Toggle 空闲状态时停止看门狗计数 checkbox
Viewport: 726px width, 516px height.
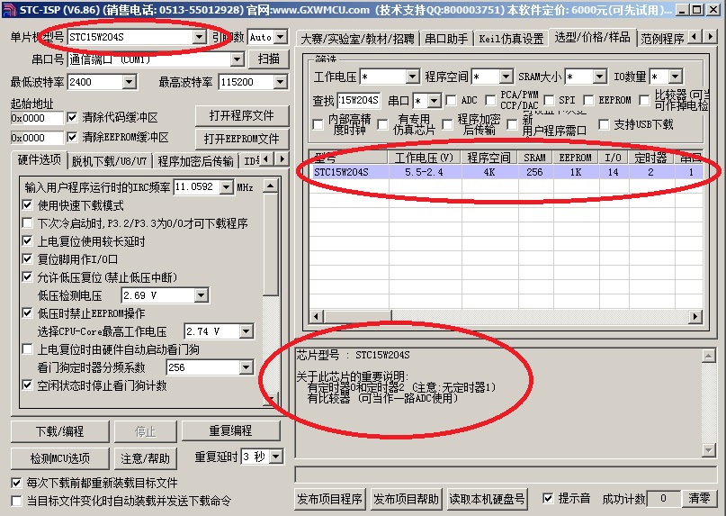(27, 385)
